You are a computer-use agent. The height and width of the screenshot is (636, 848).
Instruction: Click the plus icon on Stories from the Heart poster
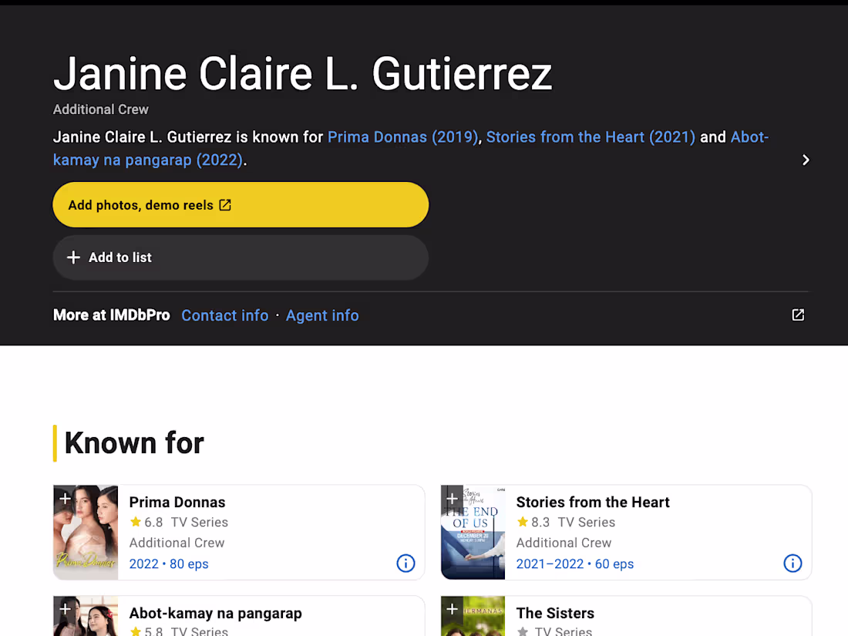(x=453, y=499)
